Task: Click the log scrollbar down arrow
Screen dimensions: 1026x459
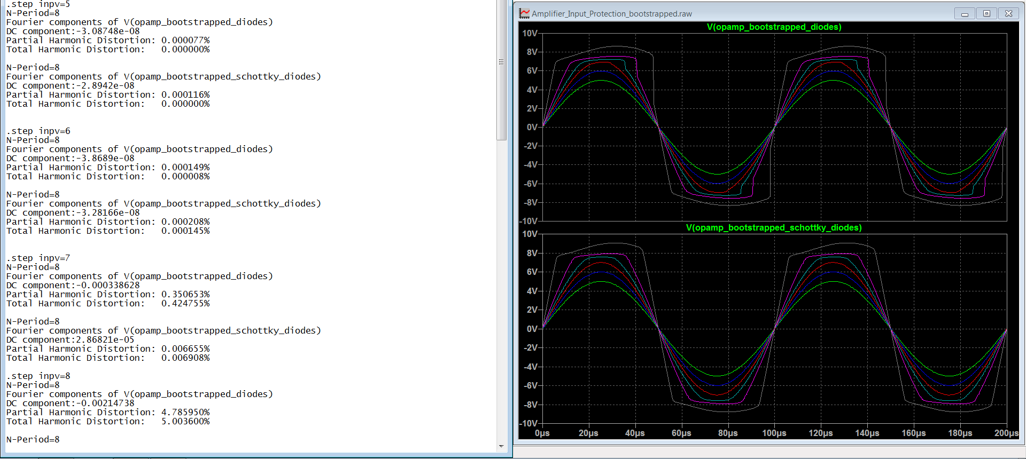Action: pos(501,446)
